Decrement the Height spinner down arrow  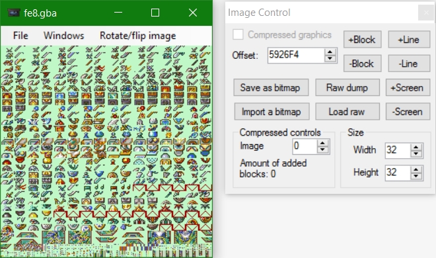click(416, 176)
